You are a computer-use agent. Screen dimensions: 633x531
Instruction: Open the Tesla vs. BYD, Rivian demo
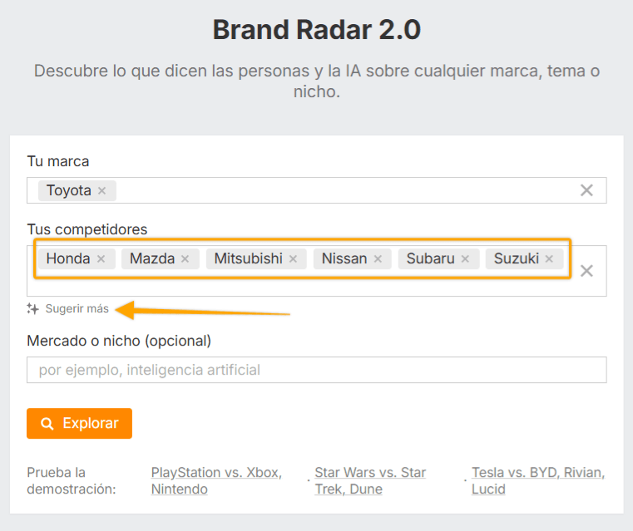[x=538, y=480]
